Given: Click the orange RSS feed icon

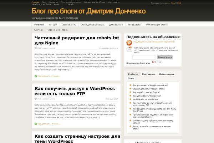Looking at the screenshot, I should point(129,43).
